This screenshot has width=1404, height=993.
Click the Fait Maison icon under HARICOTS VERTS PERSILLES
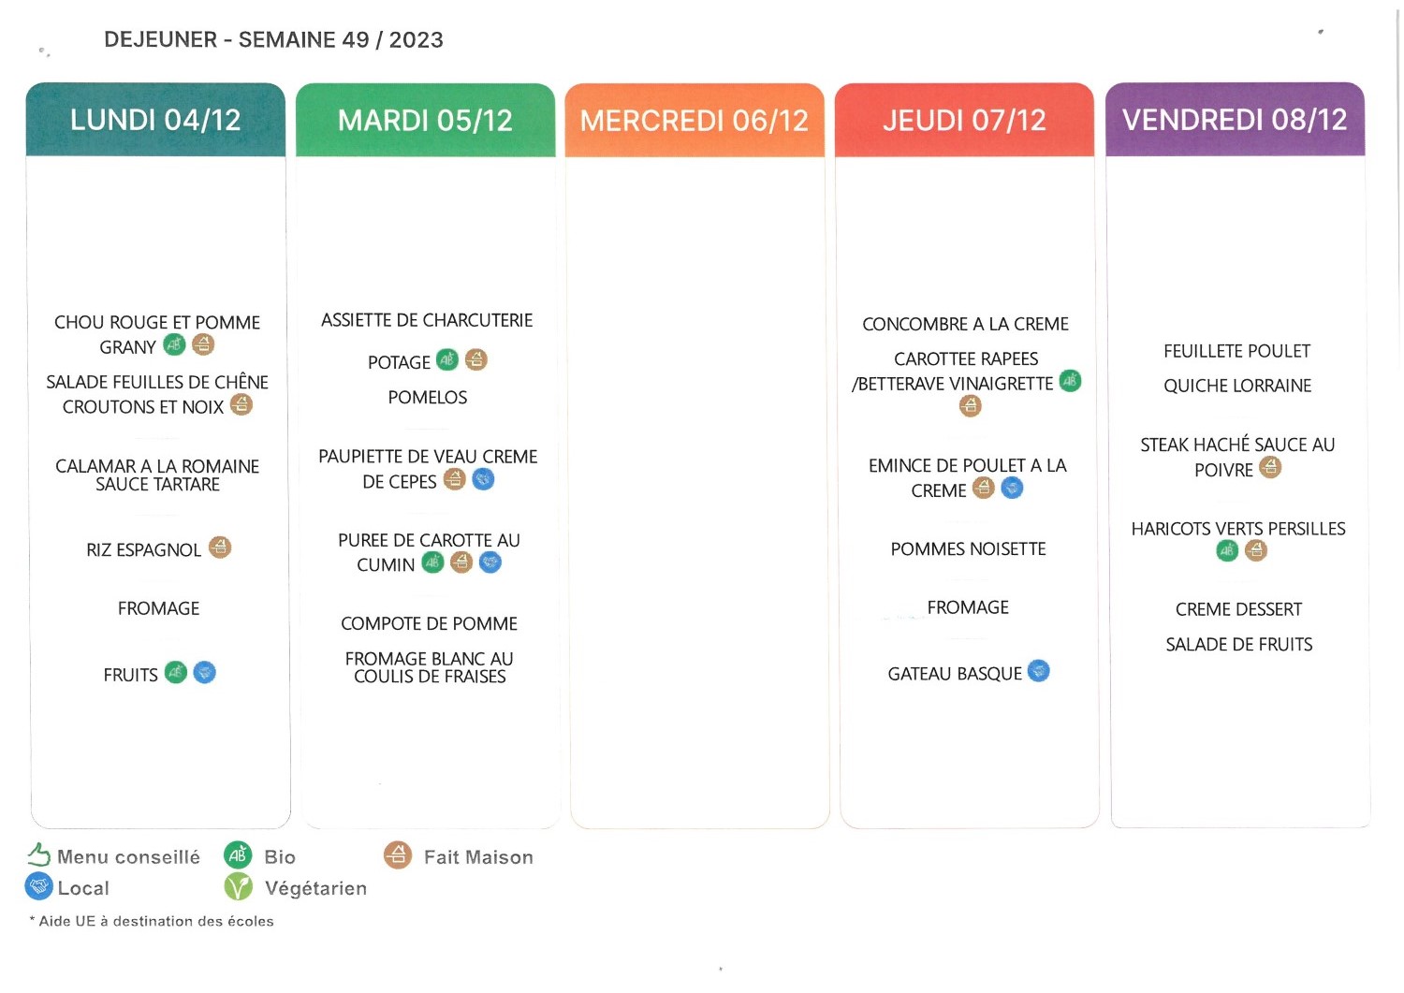pyautogui.click(x=1256, y=551)
